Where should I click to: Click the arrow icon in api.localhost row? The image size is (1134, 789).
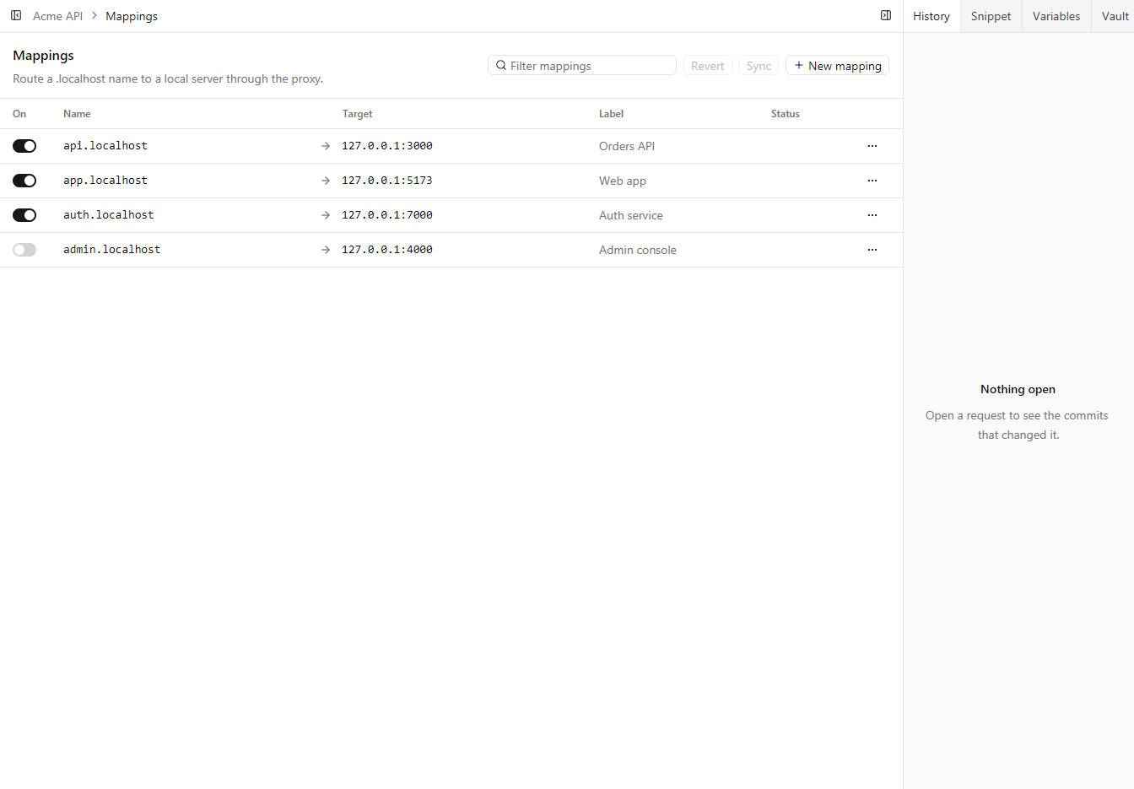click(326, 146)
